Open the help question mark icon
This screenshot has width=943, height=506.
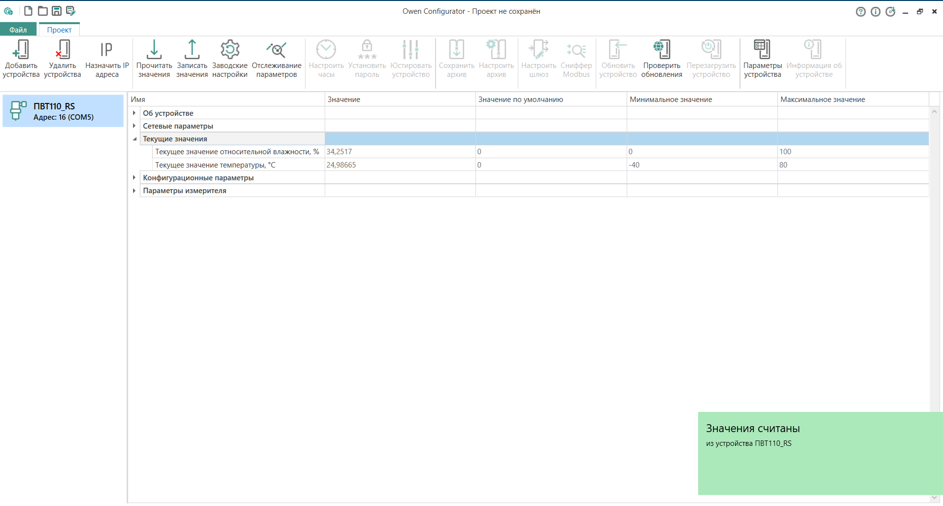(860, 12)
